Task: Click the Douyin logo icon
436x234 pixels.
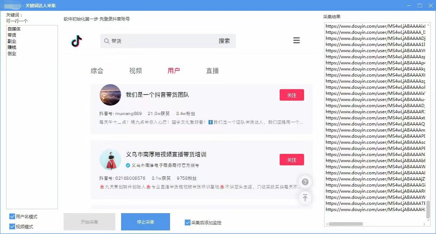Action: [x=76, y=41]
